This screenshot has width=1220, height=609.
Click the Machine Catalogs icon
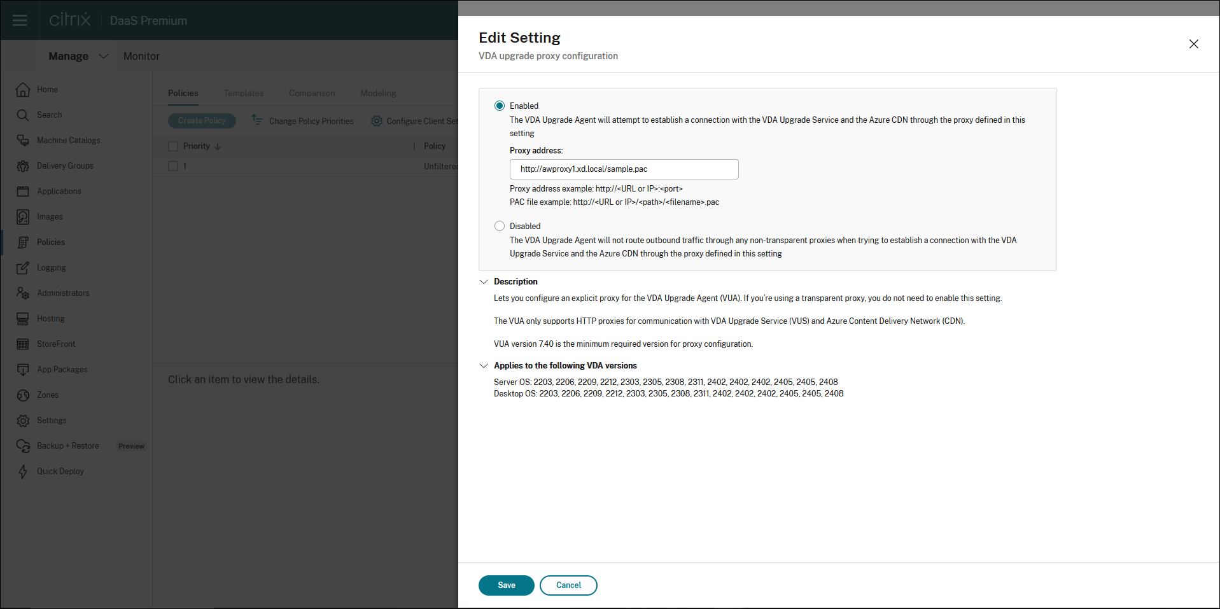(x=23, y=141)
